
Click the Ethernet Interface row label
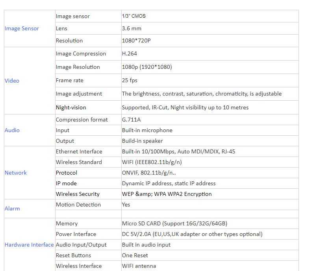[x=79, y=151]
